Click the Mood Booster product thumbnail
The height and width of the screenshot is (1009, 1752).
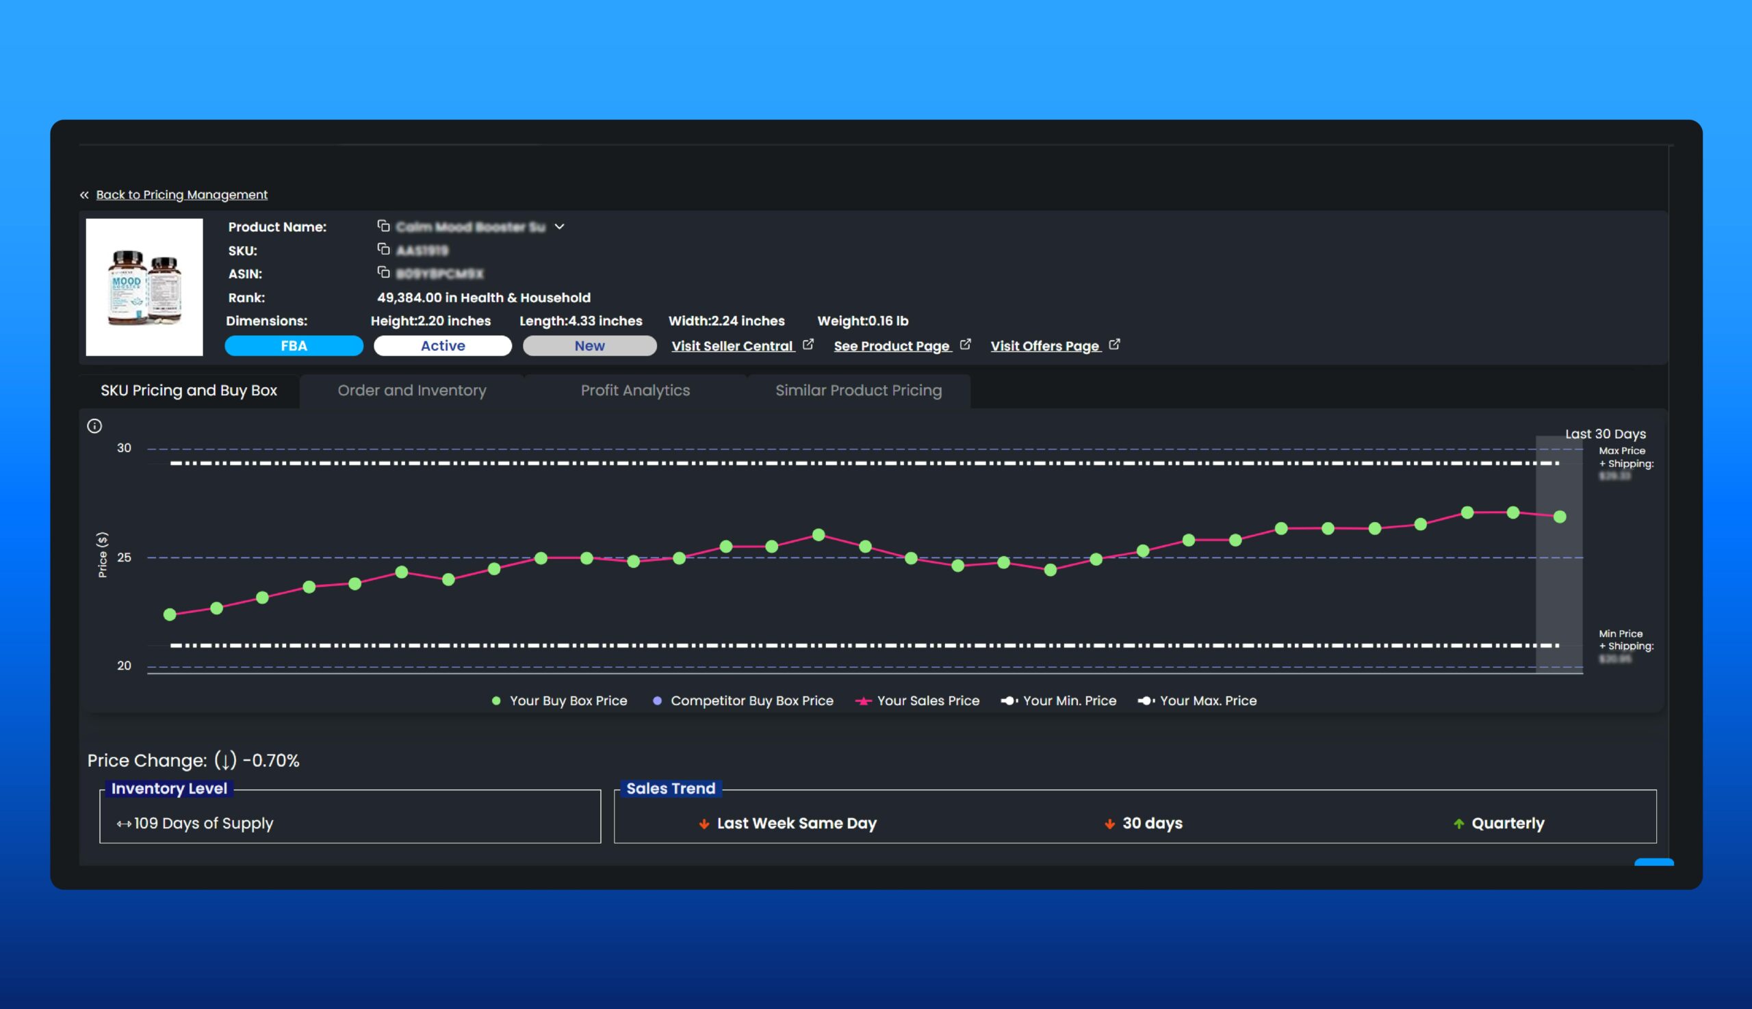[144, 287]
